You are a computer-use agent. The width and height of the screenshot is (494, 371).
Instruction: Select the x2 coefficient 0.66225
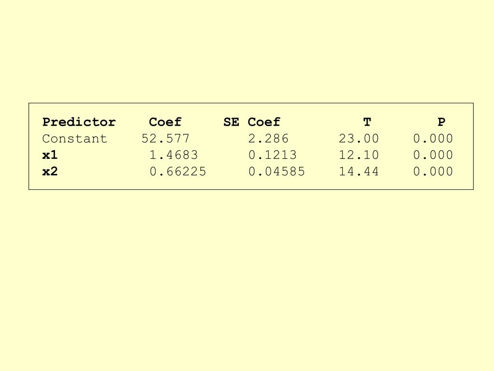tap(178, 171)
